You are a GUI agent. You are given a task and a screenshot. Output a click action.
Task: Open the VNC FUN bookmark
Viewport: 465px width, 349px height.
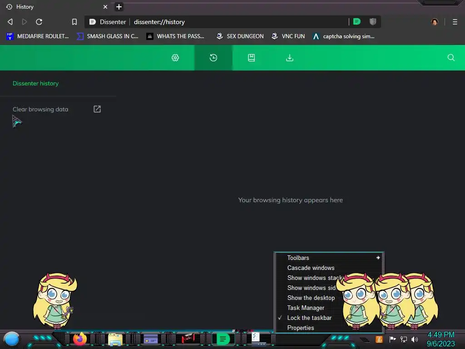coord(288,36)
